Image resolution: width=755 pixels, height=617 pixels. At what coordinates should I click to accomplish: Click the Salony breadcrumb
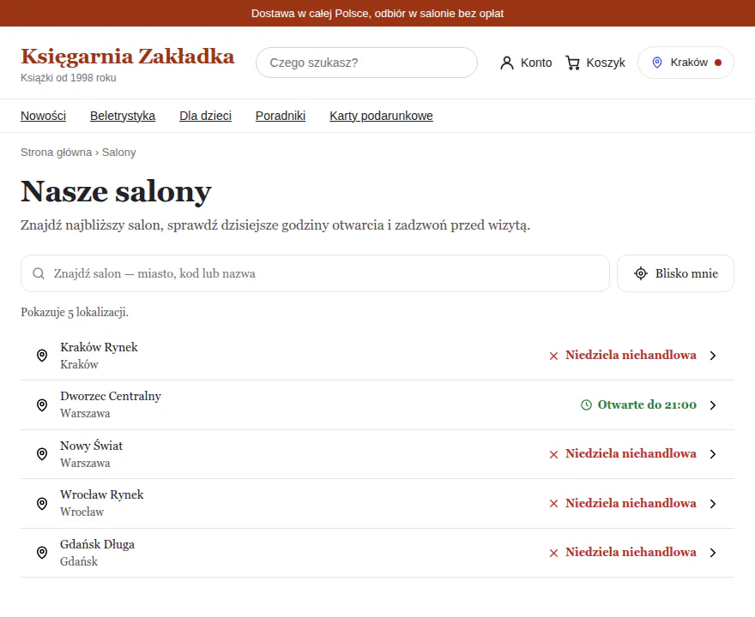[x=119, y=153]
